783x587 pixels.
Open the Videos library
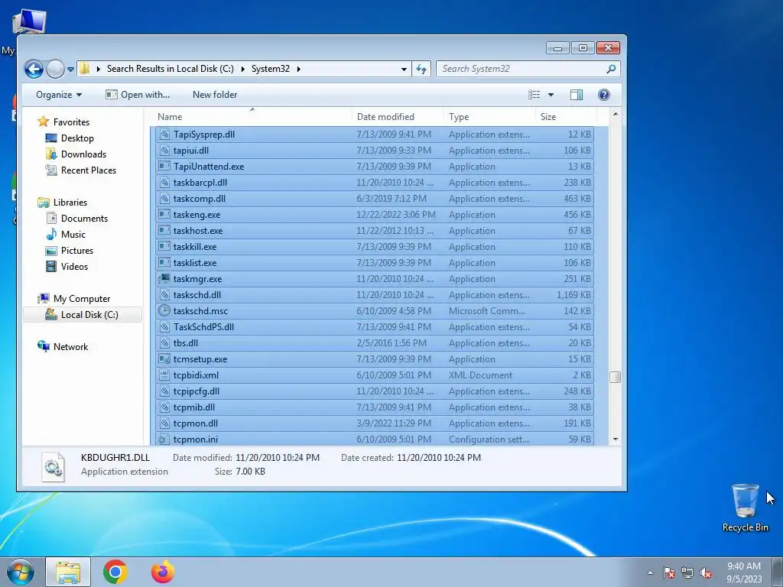click(x=74, y=267)
